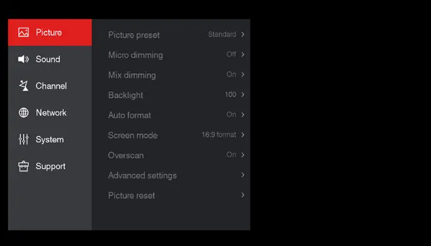The height and width of the screenshot is (246, 431).
Task: Open the Advanced settings label
Action: point(143,176)
